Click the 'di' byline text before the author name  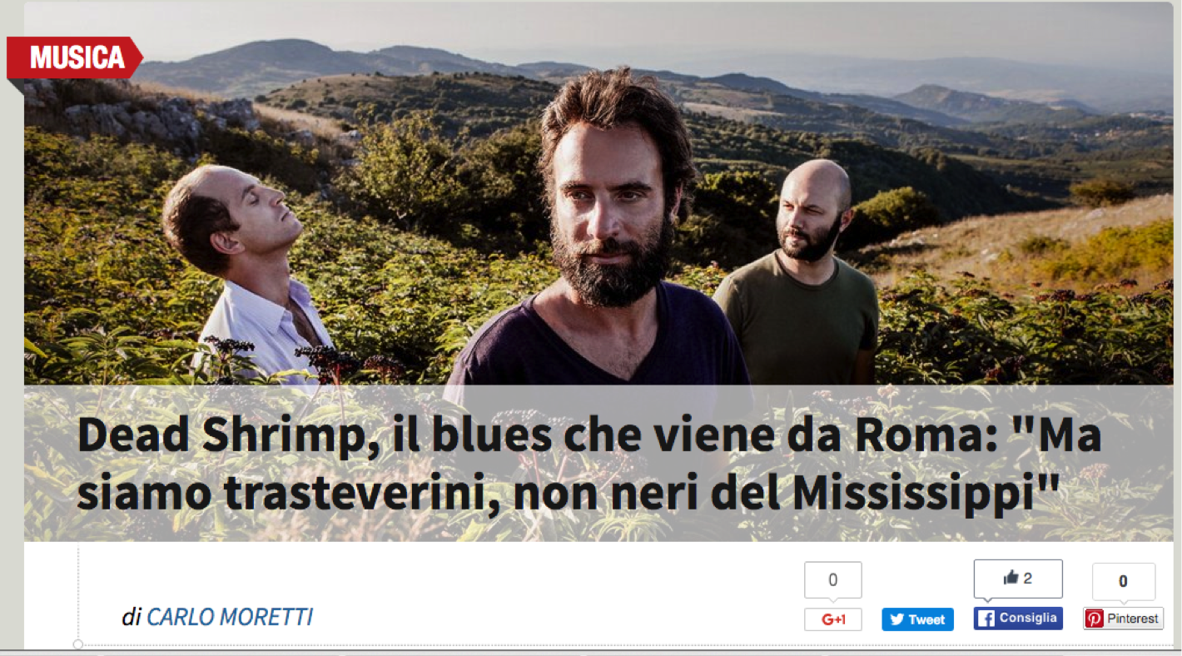pos(132,617)
